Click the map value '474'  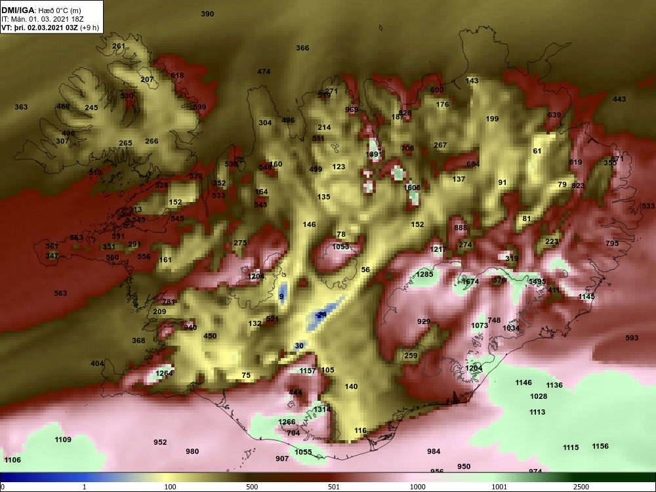coord(264,72)
